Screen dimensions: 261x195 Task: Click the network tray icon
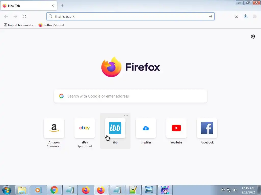(229, 190)
